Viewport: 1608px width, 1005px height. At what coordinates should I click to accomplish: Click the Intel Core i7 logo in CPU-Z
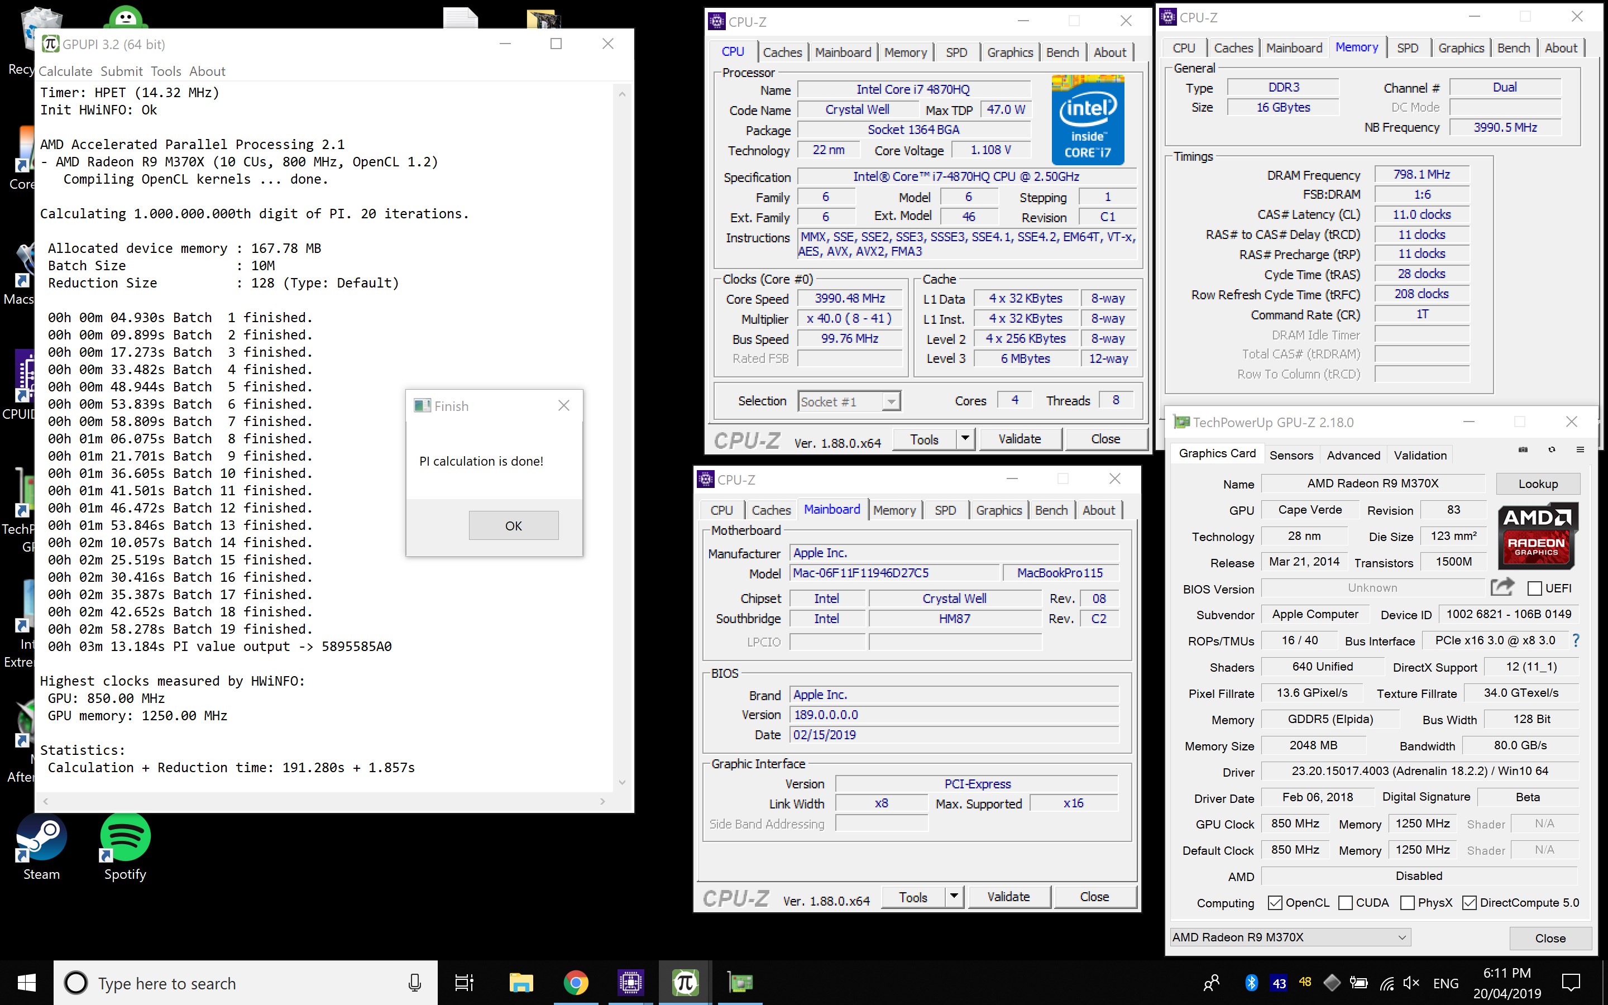[x=1088, y=119]
